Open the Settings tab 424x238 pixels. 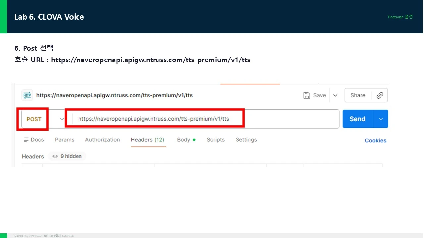pos(246,140)
